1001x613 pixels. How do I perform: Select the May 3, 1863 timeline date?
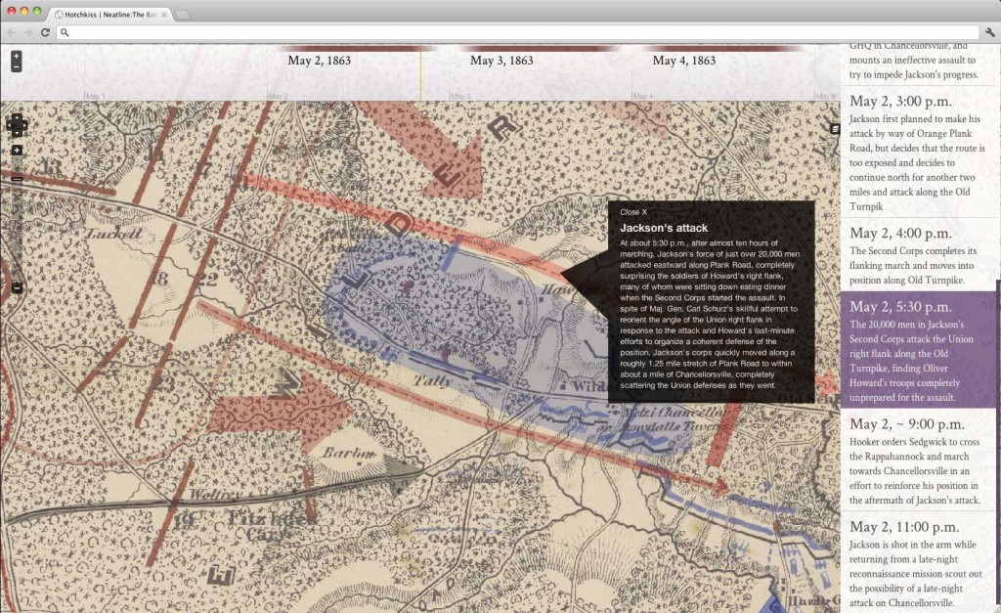tap(501, 61)
